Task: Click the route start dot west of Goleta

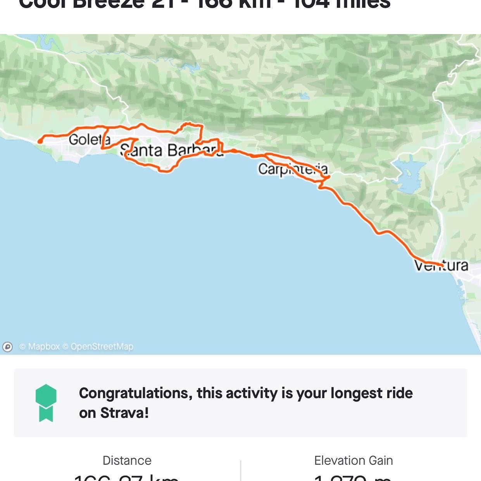Action: click(40, 141)
